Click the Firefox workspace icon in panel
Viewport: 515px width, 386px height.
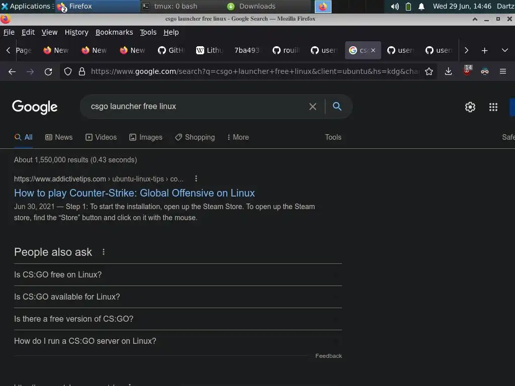pyautogui.click(x=323, y=7)
